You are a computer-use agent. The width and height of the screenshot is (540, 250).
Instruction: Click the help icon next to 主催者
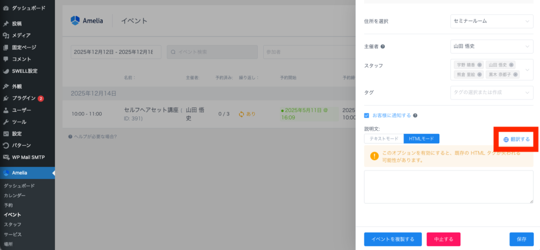[x=383, y=46]
